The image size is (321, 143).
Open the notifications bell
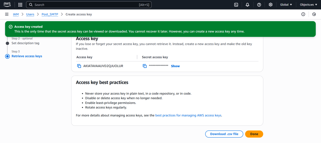248,5
